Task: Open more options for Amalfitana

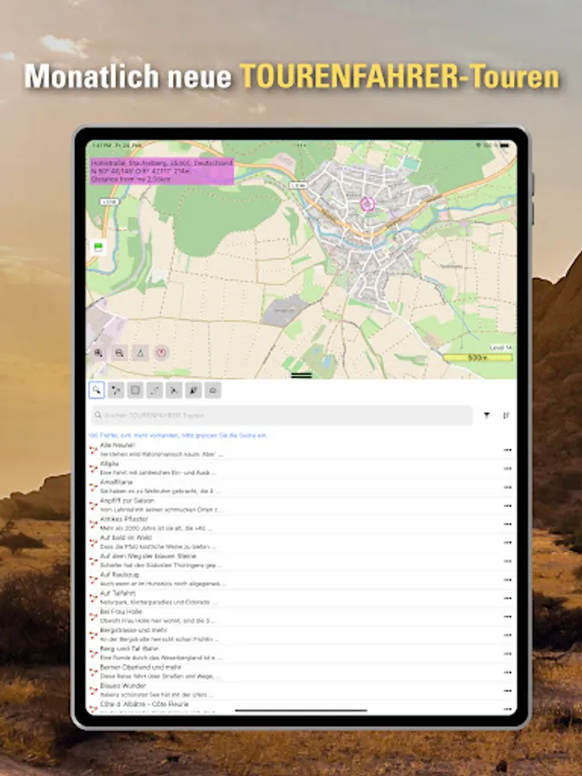Action: [507, 487]
